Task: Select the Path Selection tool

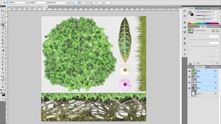Action: 2,69
